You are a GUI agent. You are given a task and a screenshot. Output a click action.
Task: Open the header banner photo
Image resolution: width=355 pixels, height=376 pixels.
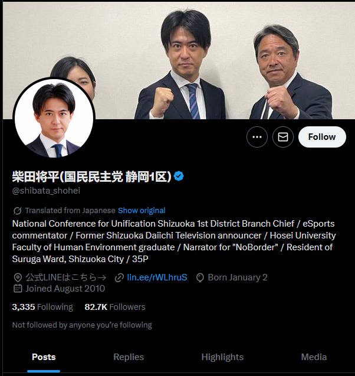pyautogui.click(x=179, y=60)
